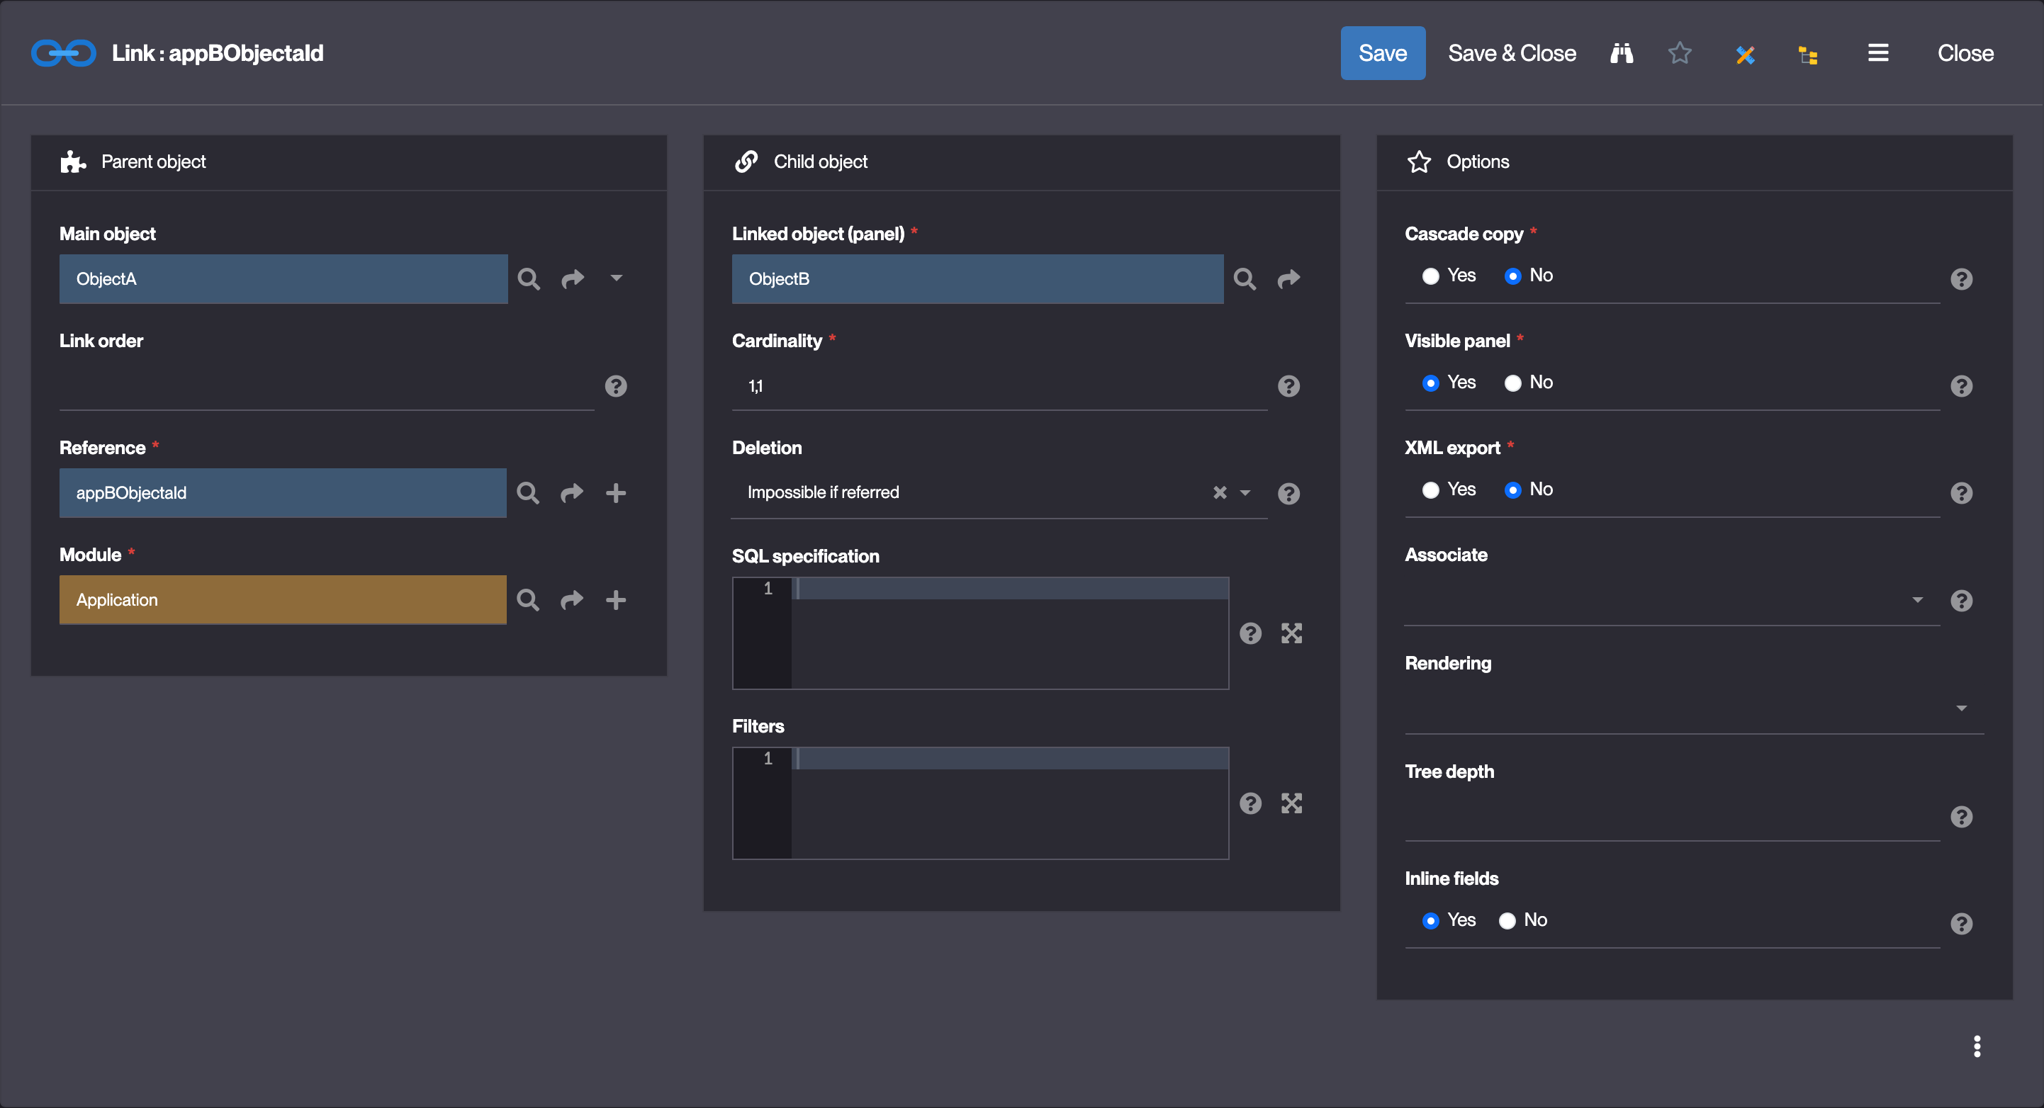Open the hamburger menu in header
The width and height of the screenshot is (2044, 1108).
[x=1877, y=53]
